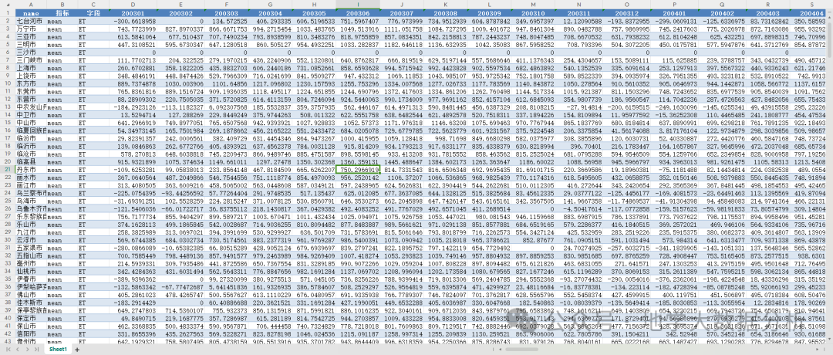833x355 pixels.
Task: Select cell '中山市'
Action: tap(30, 123)
